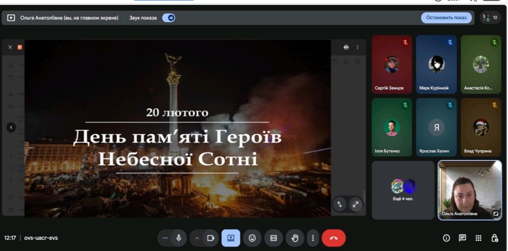The width and height of the screenshot is (508, 251).
Task: Turn off the camera button
Action: point(211,238)
